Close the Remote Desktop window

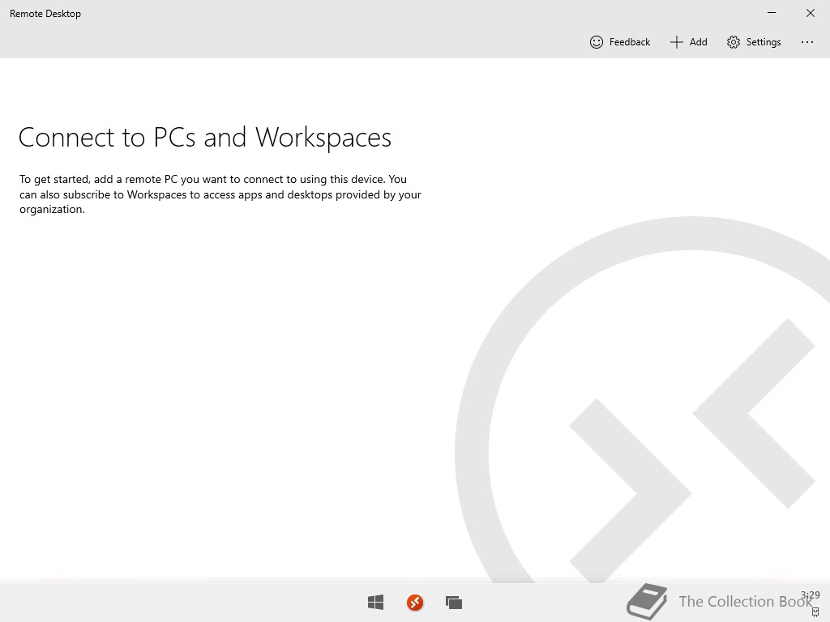[811, 13]
